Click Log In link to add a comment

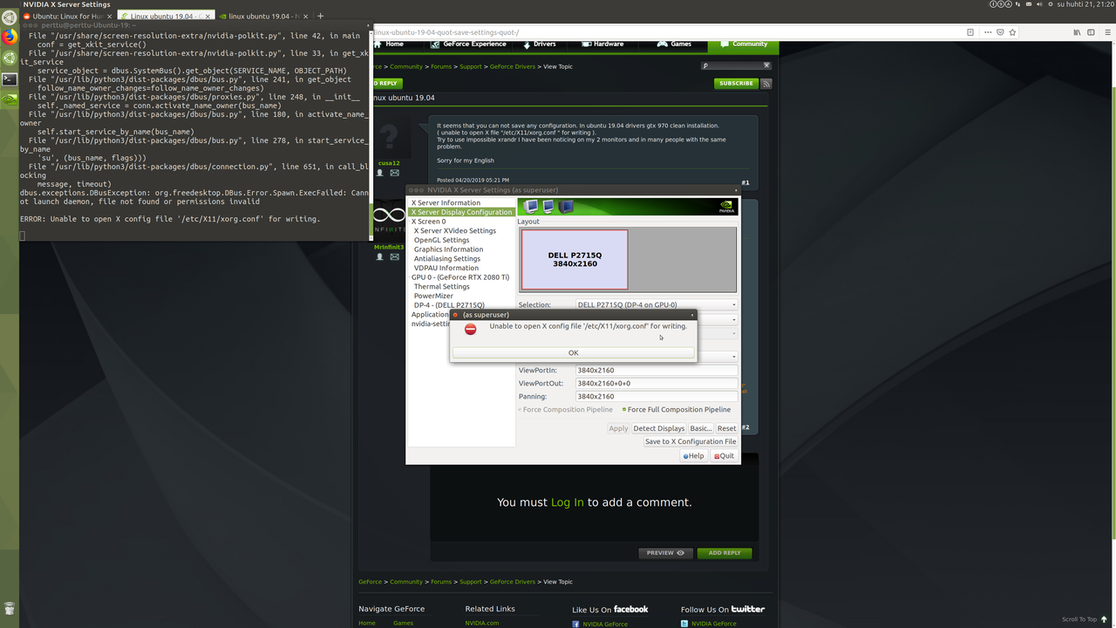(x=568, y=502)
